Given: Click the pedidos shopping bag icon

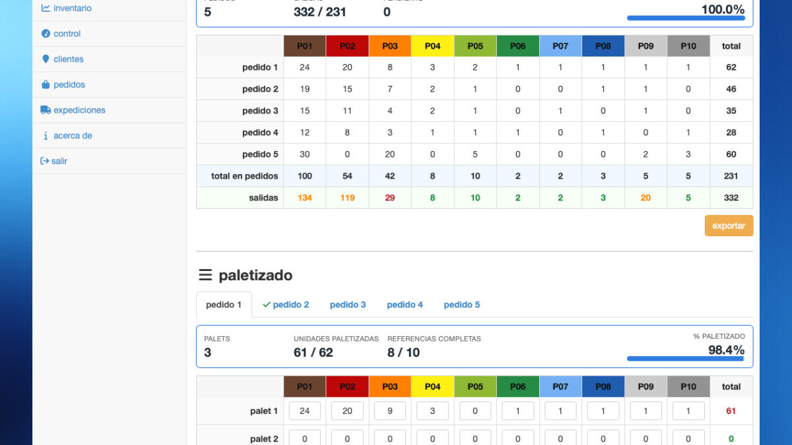Looking at the screenshot, I should (x=46, y=85).
